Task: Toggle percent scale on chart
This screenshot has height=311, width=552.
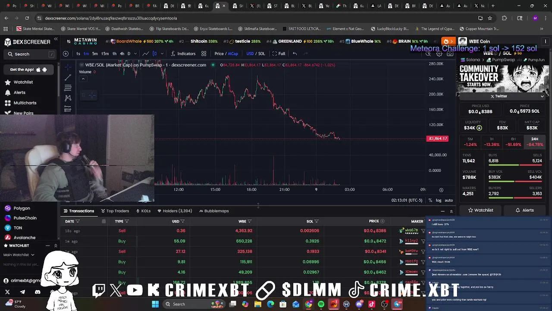Action: [x=430, y=200]
